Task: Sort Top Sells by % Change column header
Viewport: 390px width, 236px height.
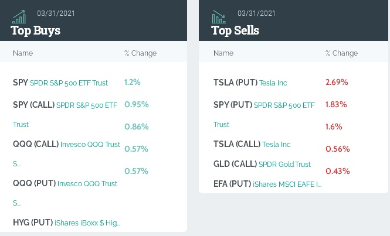Action: (341, 53)
